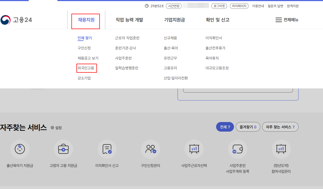323x189 pixels.
Task: Click the 구인신청관리 people icon
Action: [x=150, y=149]
